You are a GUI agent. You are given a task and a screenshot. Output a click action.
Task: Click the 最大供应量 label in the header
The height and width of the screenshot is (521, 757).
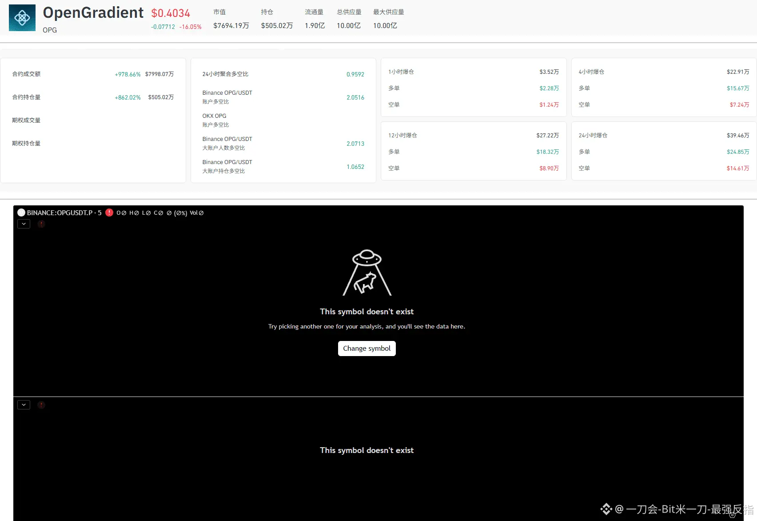389,12
